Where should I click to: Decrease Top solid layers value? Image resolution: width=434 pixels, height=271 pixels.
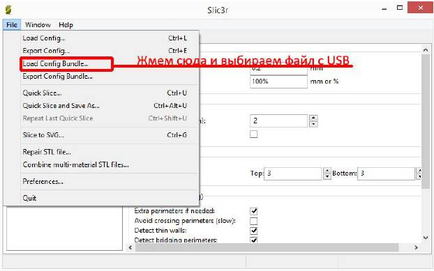pos(327,176)
